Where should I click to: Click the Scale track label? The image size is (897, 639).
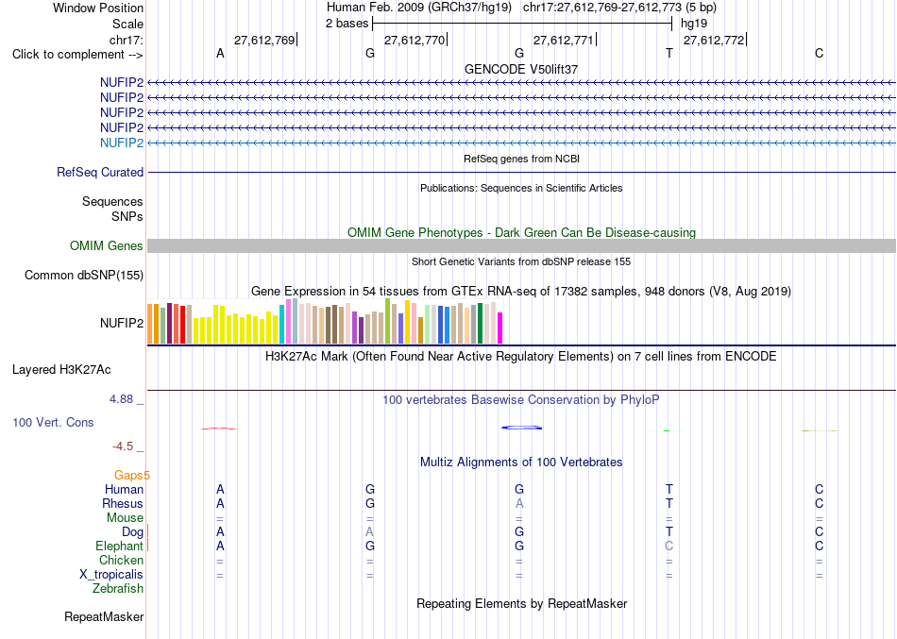pyautogui.click(x=127, y=24)
